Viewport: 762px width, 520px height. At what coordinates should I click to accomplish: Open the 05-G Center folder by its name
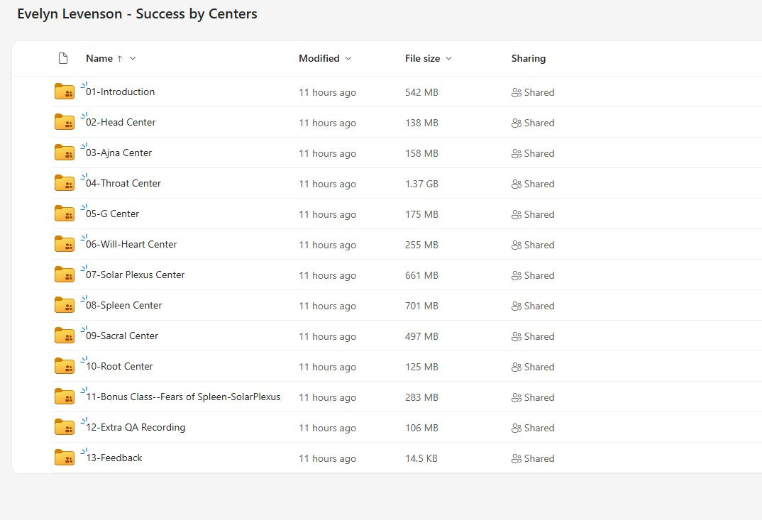[114, 214]
